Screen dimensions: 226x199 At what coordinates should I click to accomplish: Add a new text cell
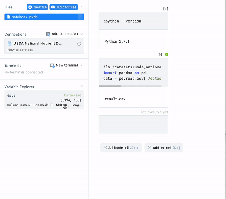point(164,147)
